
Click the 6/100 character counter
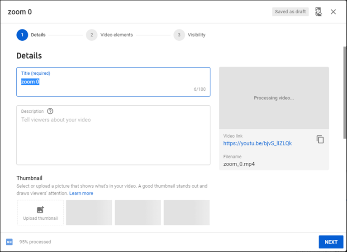coord(200,89)
